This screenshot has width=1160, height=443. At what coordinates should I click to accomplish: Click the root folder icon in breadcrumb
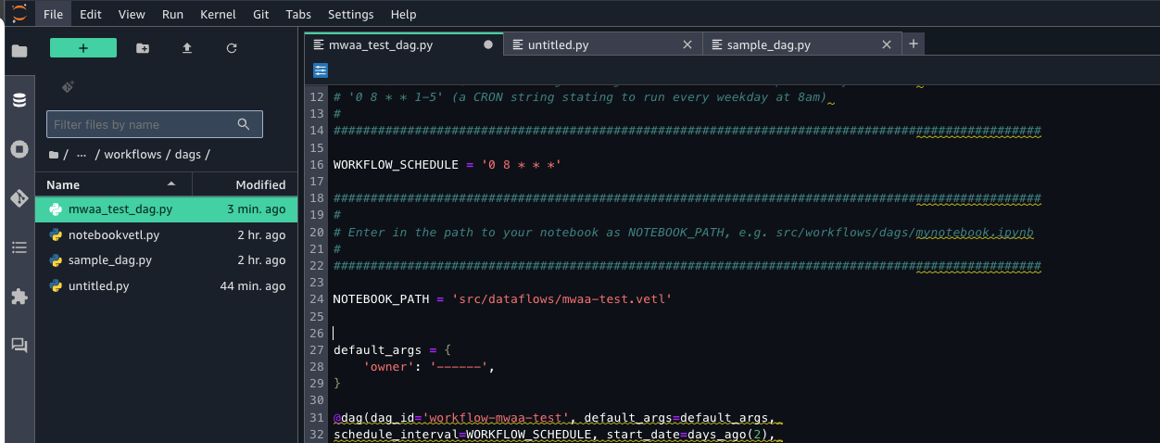[54, 155]
